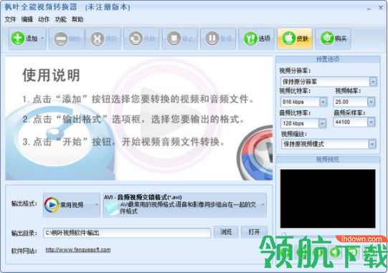Open the 功能 menu

pos(61,19)
